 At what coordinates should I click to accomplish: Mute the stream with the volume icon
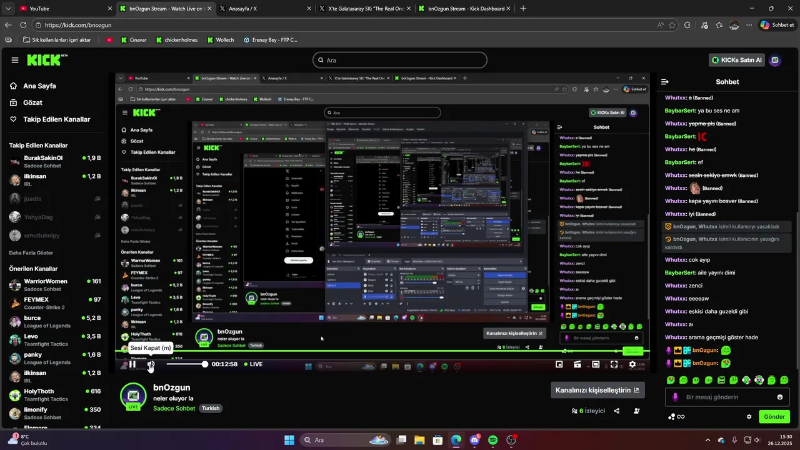(x=151, y=364)
